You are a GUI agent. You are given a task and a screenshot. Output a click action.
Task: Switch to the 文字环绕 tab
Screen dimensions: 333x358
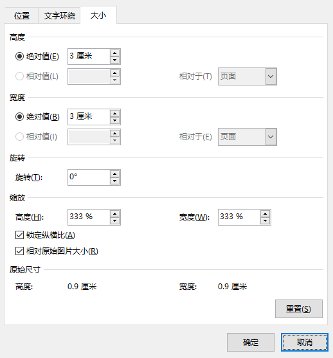60,16
